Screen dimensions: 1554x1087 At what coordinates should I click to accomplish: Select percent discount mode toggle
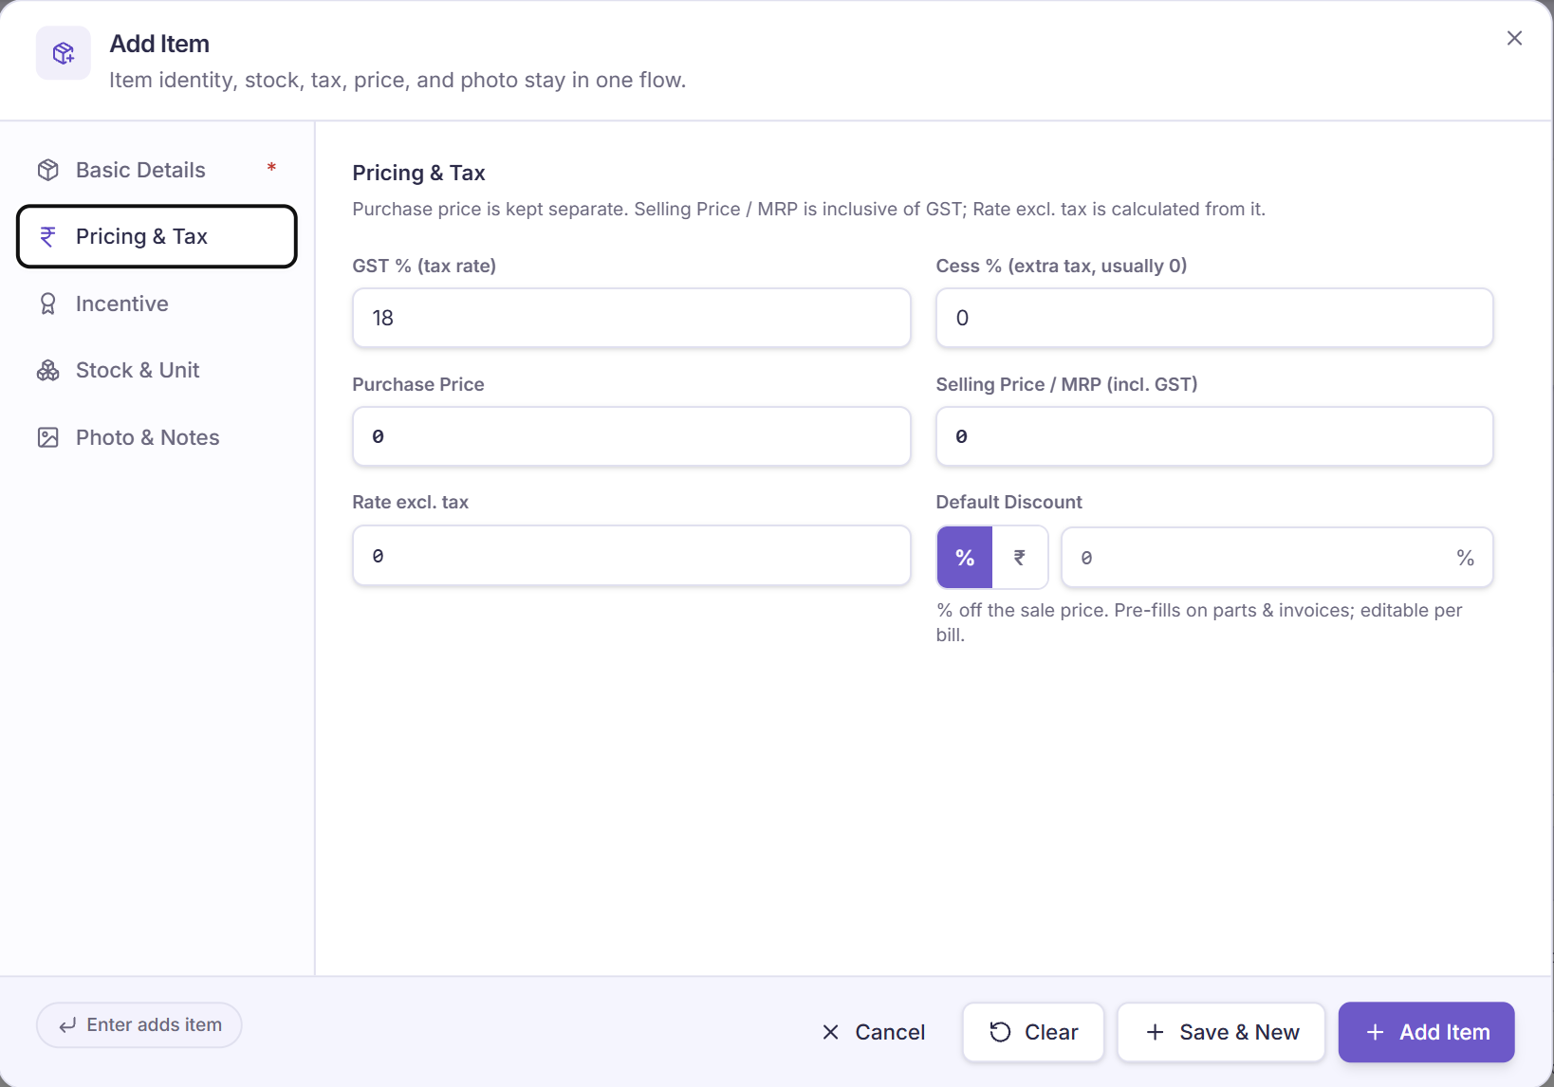(x=965, y=558)
